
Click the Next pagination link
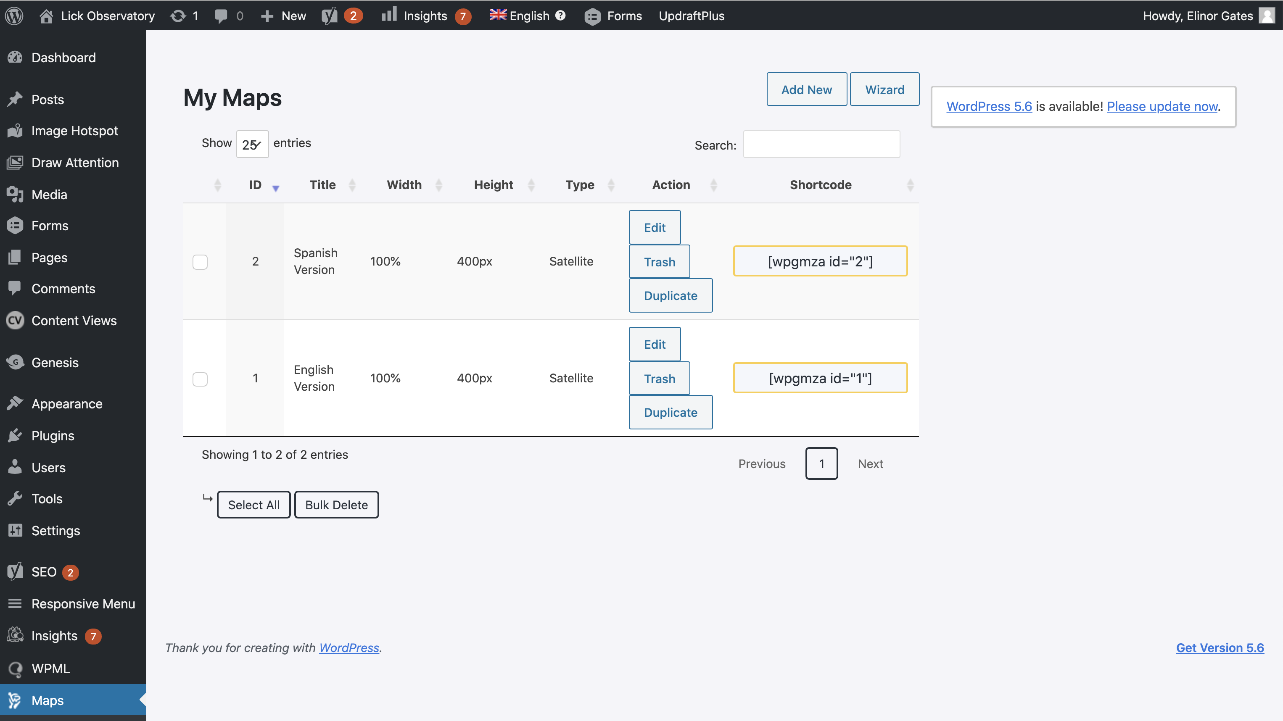[x=870, y=463]
